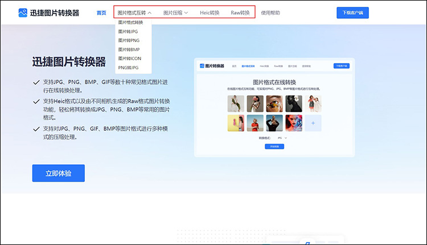427x245 pixels.
Task: Select 图片格式转换 from the dropdown list
Action: pyautogui.click(x=130, y=22)
